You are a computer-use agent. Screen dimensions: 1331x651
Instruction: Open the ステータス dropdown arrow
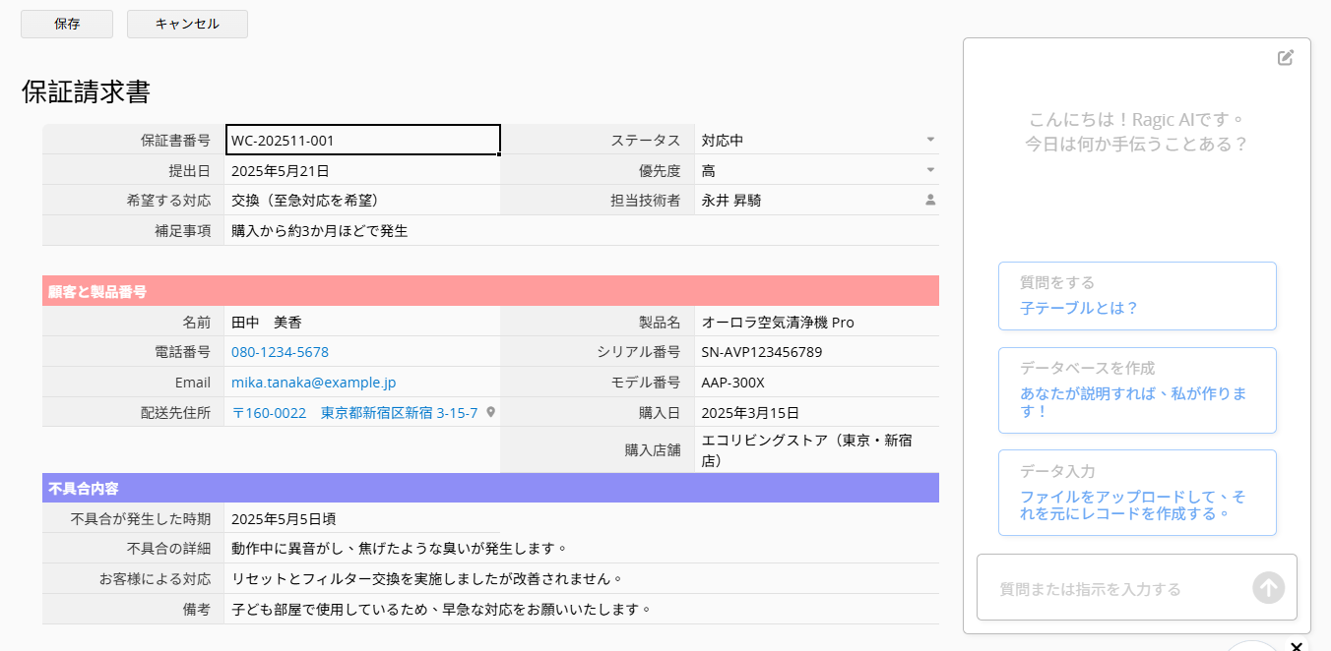point(929,140)
